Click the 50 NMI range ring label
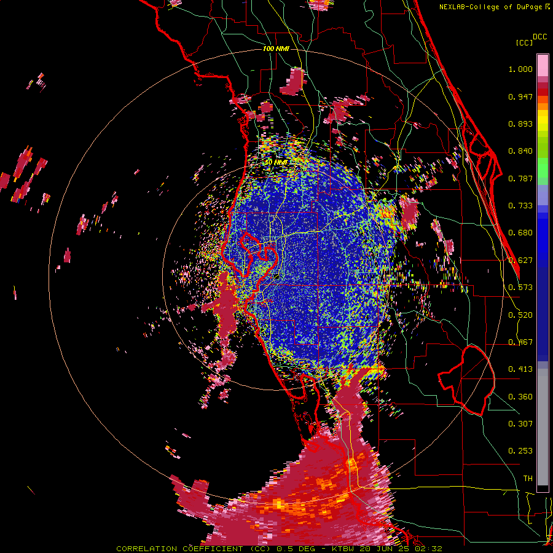This screenshot has height=553, width=553. [x=276, y=162]
